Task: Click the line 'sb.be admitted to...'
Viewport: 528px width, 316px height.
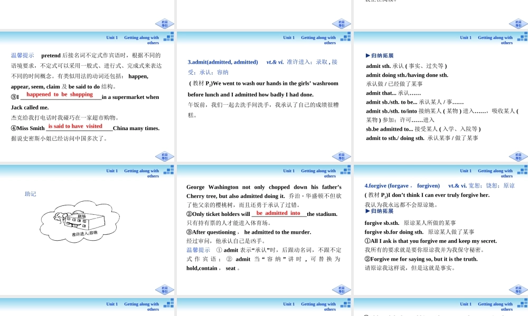Action: pos(423,129)
